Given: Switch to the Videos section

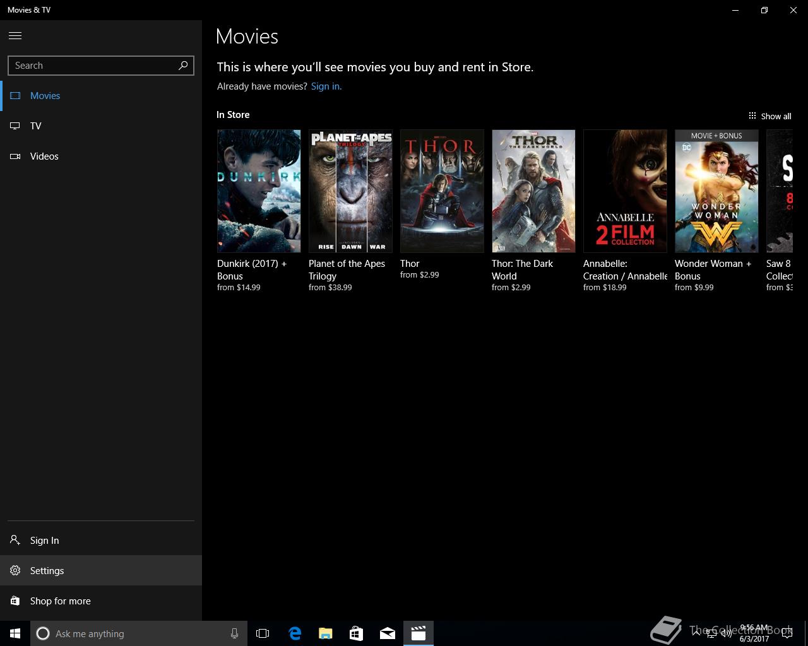Looking at the screenshot, I should tap(101, 156).
